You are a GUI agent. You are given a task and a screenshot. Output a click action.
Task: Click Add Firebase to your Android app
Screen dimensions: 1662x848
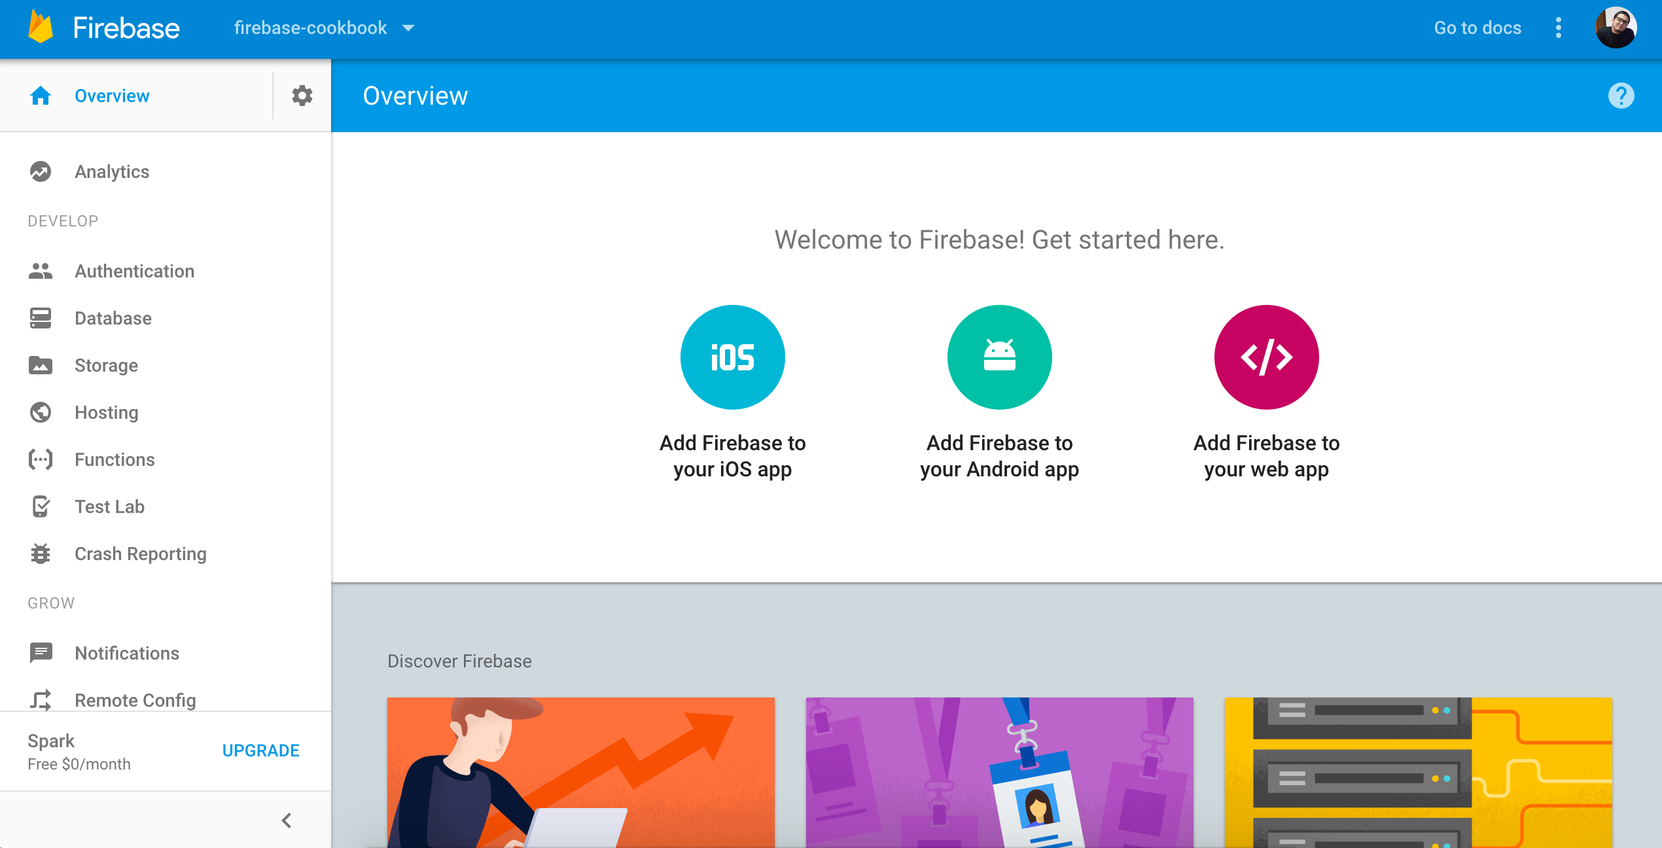1000,456
